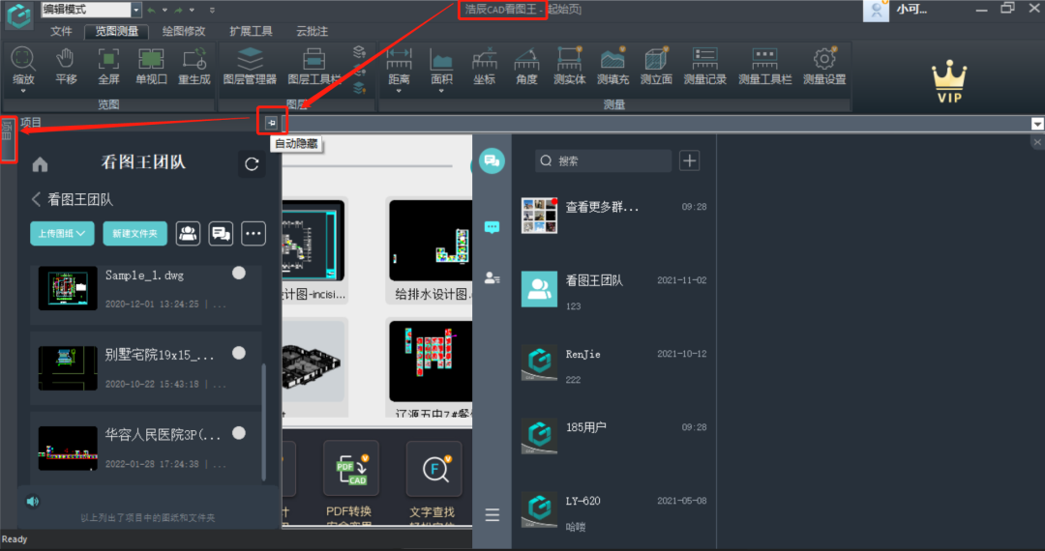This screenshot has height=551, width=1045.
Task: Select the 华容人民医院3P radio circle
Action: [239, 432]
